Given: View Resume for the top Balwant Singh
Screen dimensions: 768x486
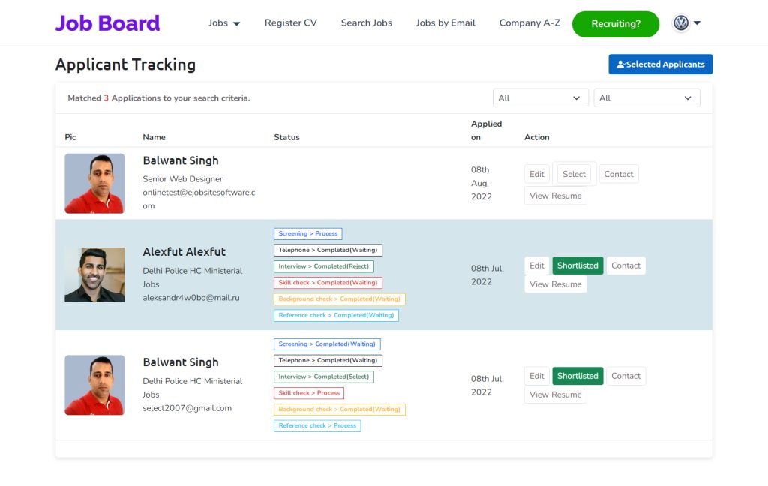Looking at the screenshot, I should click(x=555, y=196).
